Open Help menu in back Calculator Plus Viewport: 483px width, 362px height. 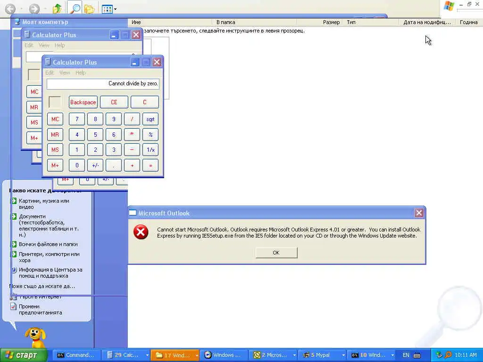(x=60, y=45)
